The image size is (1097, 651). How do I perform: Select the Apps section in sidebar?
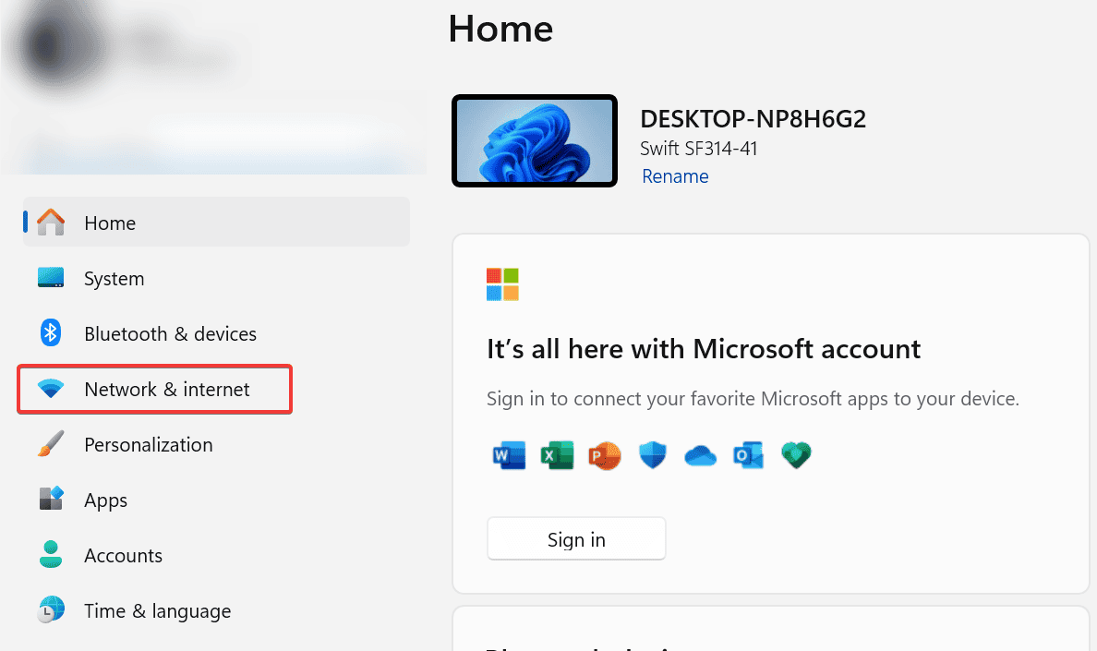(105, 500)
